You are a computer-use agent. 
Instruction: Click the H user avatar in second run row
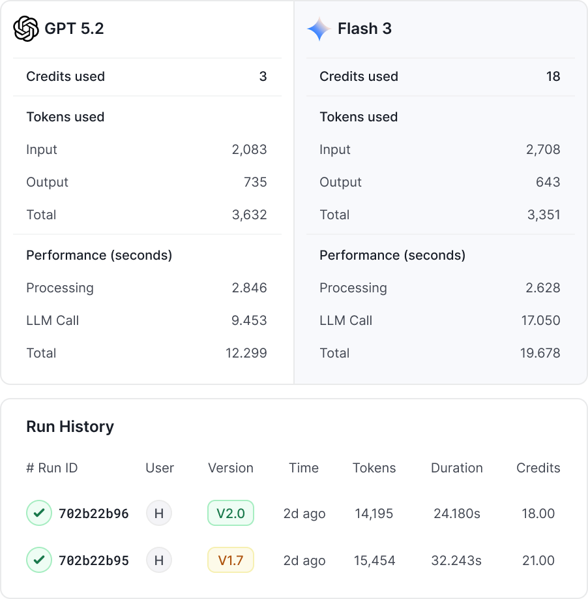pyautogui.click(x=158, y=561)
